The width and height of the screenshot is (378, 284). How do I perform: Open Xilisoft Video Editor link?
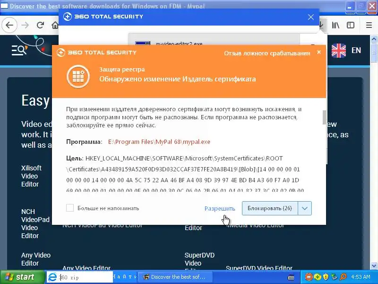coord(31,176)
